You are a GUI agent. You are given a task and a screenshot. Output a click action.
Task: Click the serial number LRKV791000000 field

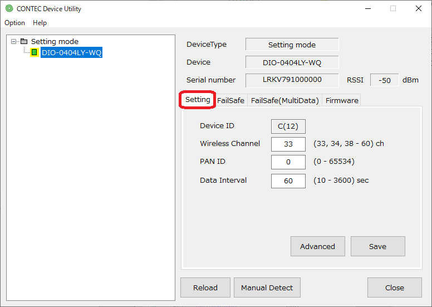(292, 80)
